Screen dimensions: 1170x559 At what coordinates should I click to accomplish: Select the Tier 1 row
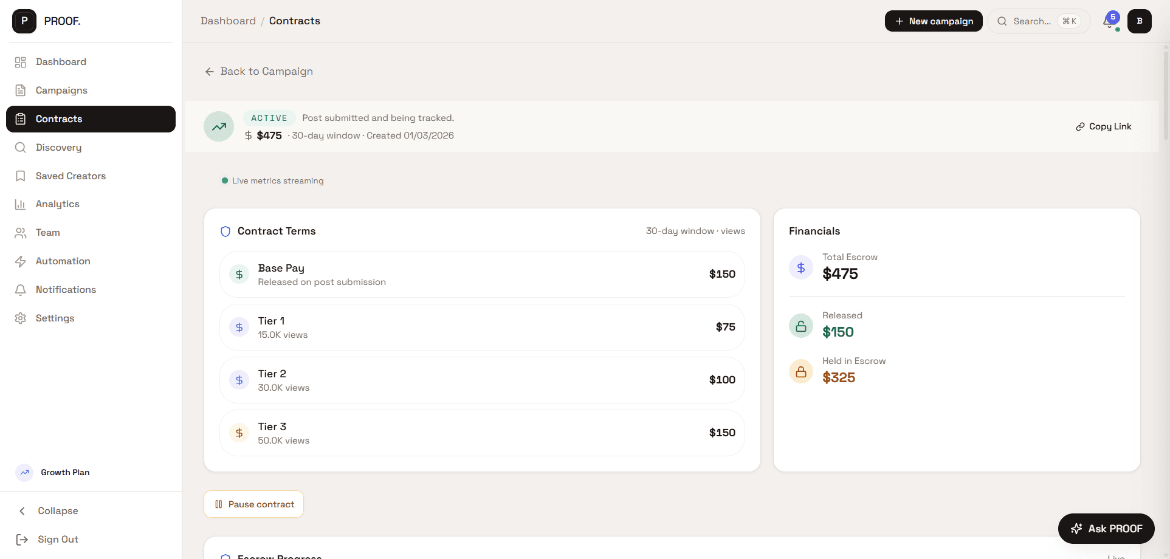482,328
